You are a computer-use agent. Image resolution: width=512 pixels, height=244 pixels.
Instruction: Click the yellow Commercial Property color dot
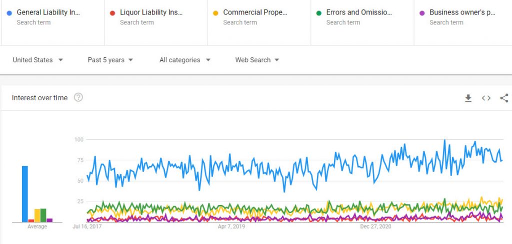coord(215,13)
